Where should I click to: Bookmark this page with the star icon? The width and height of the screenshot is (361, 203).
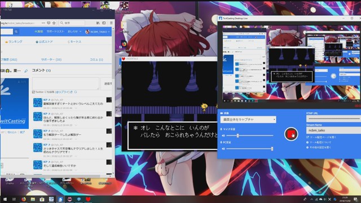[54, 23]
